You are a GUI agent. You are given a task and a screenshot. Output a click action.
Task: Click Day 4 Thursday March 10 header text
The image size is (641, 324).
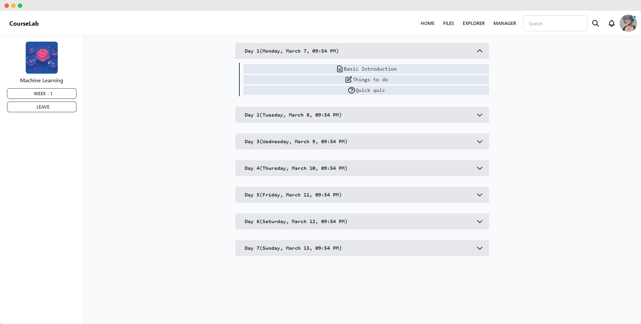click(x=296, y=168)
